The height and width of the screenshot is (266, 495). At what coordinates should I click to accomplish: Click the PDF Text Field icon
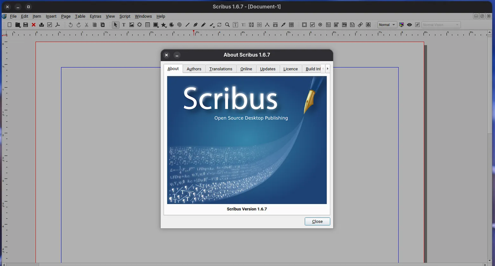tap(328, 25)
